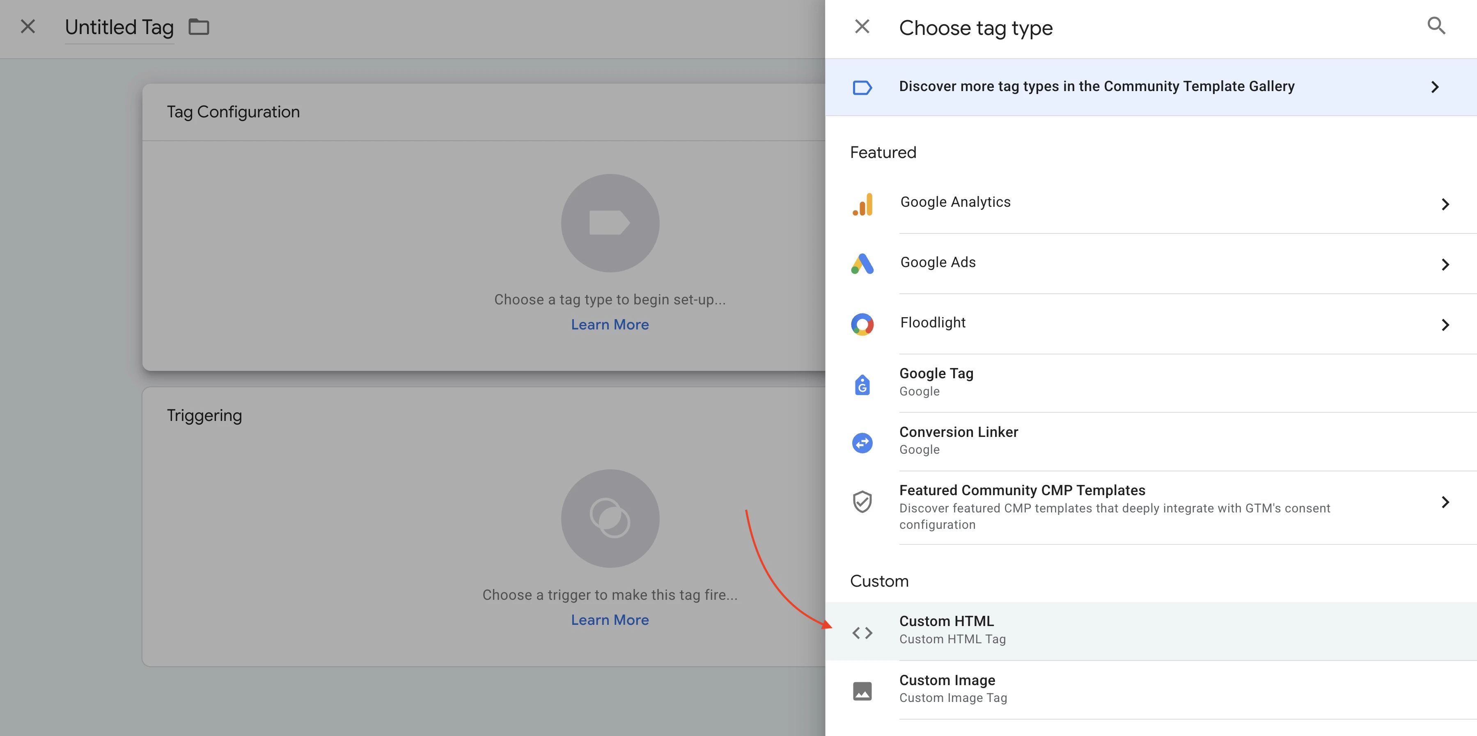Click the CMP templates description text
Image resolution: width=1477 pixels, height=736 pixels.
1115,517
